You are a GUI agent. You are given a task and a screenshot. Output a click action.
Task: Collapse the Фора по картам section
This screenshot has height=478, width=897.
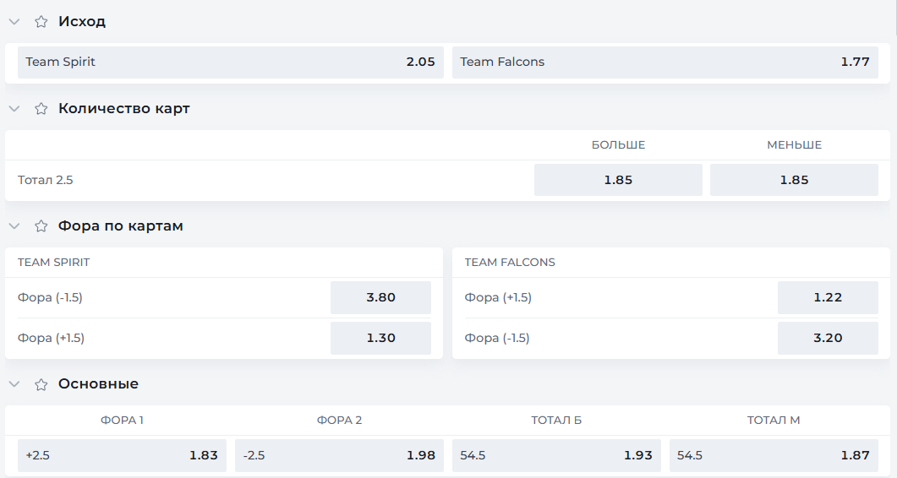pyautogui.click(x=14, y=226)
